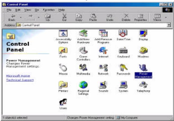The width and height of the screenshot is (174, 121).
Task: Open the Date/Time settings icon
Action: pos(123,33)
